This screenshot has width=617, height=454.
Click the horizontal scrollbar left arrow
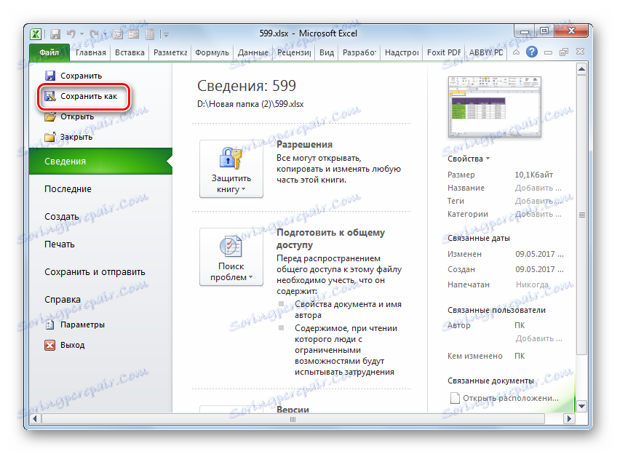[35, 418]
